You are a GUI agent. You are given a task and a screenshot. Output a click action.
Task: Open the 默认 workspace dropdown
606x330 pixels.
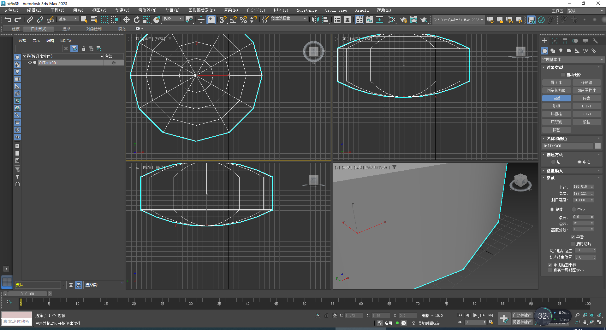pos(585,11)
